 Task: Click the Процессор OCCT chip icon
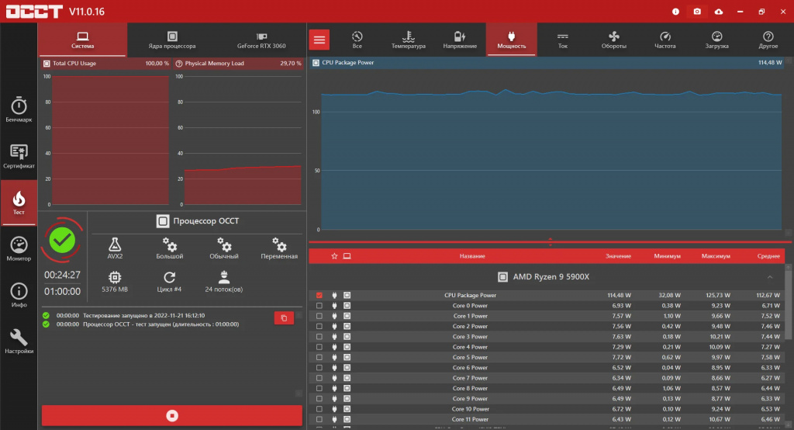(x=163, y=221)
